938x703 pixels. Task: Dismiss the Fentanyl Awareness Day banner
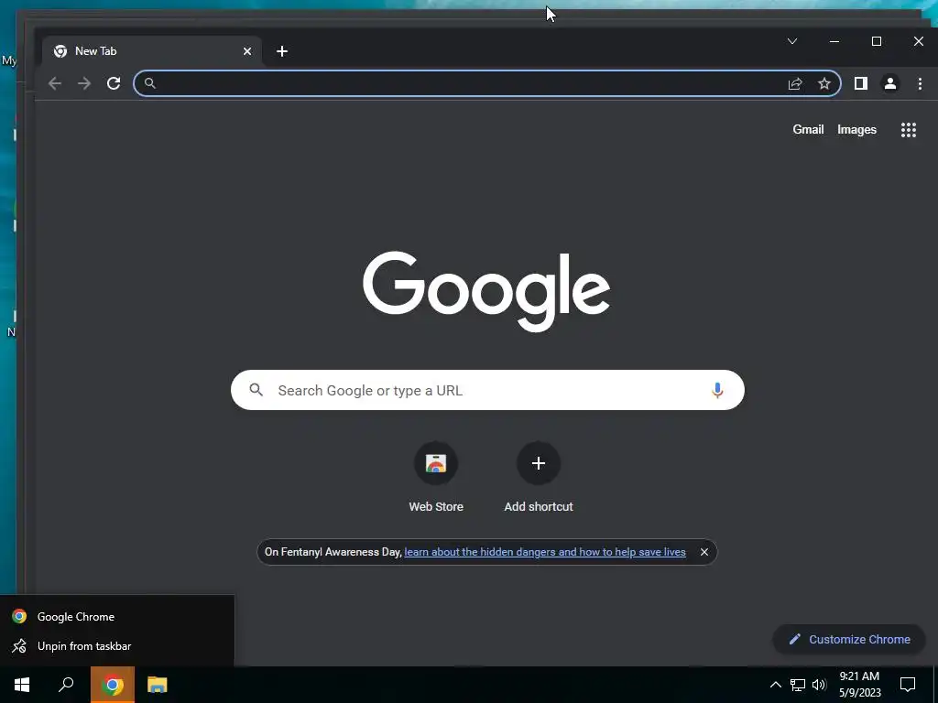pos(704,552)
